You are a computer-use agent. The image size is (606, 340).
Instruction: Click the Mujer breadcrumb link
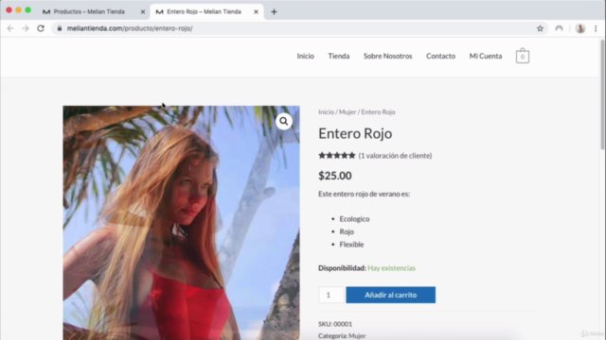348,111
